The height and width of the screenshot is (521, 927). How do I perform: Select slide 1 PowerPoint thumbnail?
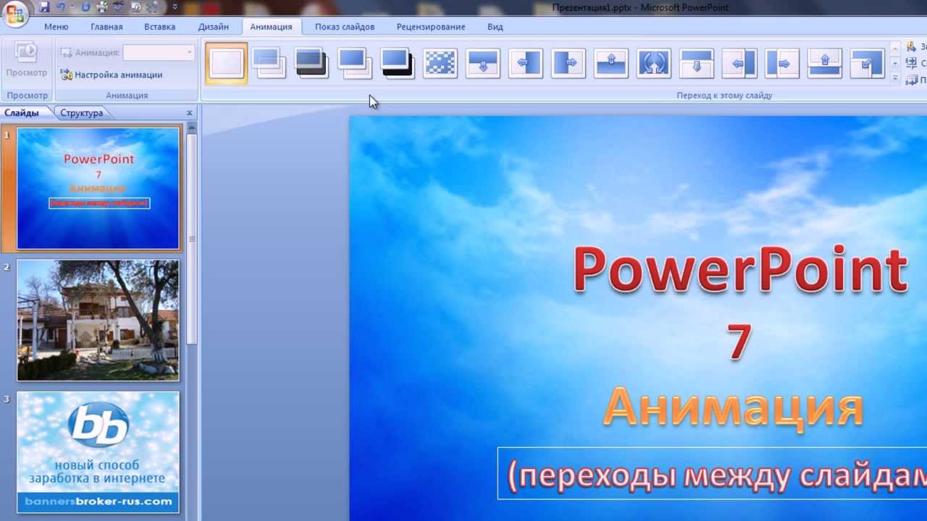coord(98,188)
